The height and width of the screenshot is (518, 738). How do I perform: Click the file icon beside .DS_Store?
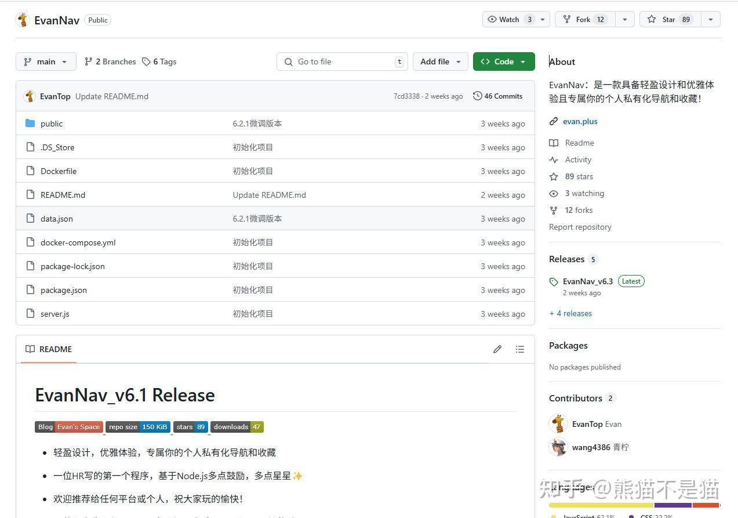point(30,147)
